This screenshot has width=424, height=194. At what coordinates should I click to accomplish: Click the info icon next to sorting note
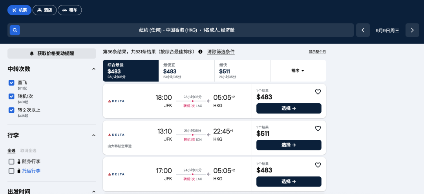click(x=200, y=52)
